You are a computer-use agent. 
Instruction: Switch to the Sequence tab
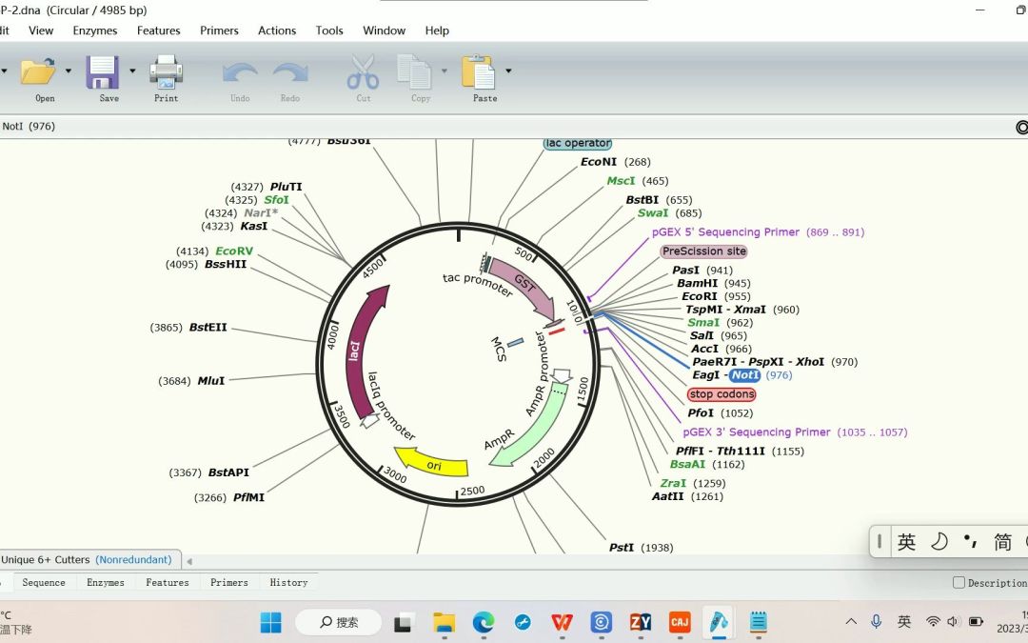coord(44,583)
